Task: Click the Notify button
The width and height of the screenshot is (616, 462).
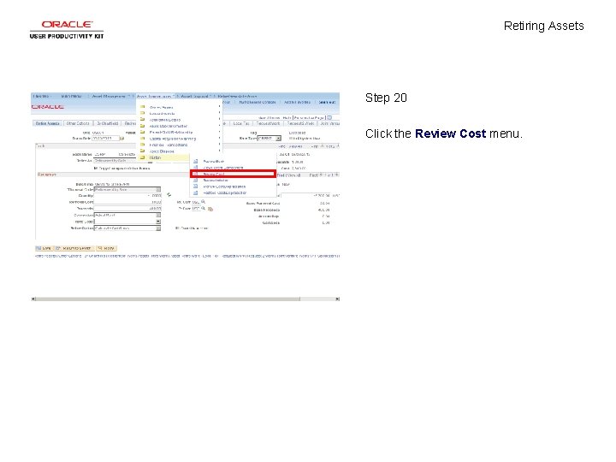Action: click(106, 248)
